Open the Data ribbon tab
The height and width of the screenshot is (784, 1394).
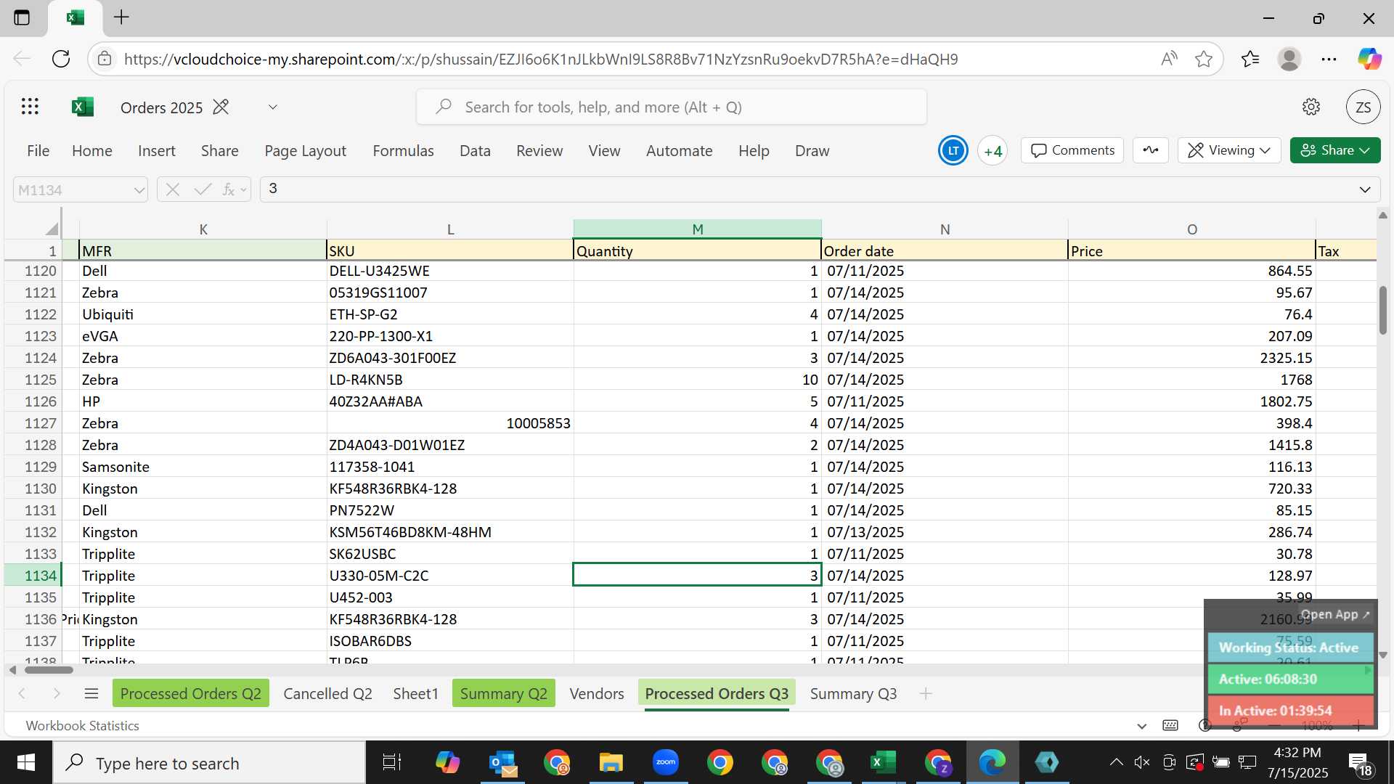point(475,150)
